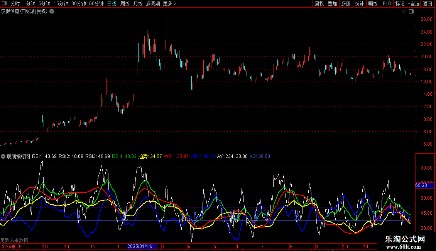Select the 日线 daily chart tab
The image size is (436, 251).
(112, 3)
